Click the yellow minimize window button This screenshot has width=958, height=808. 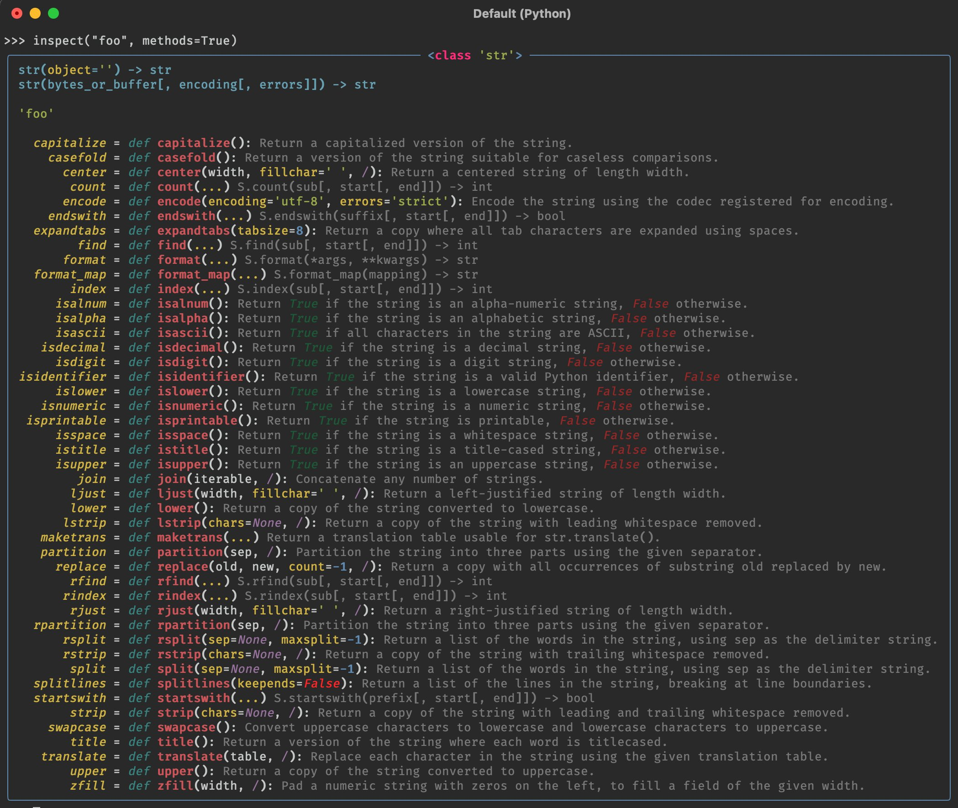(35, 13)
